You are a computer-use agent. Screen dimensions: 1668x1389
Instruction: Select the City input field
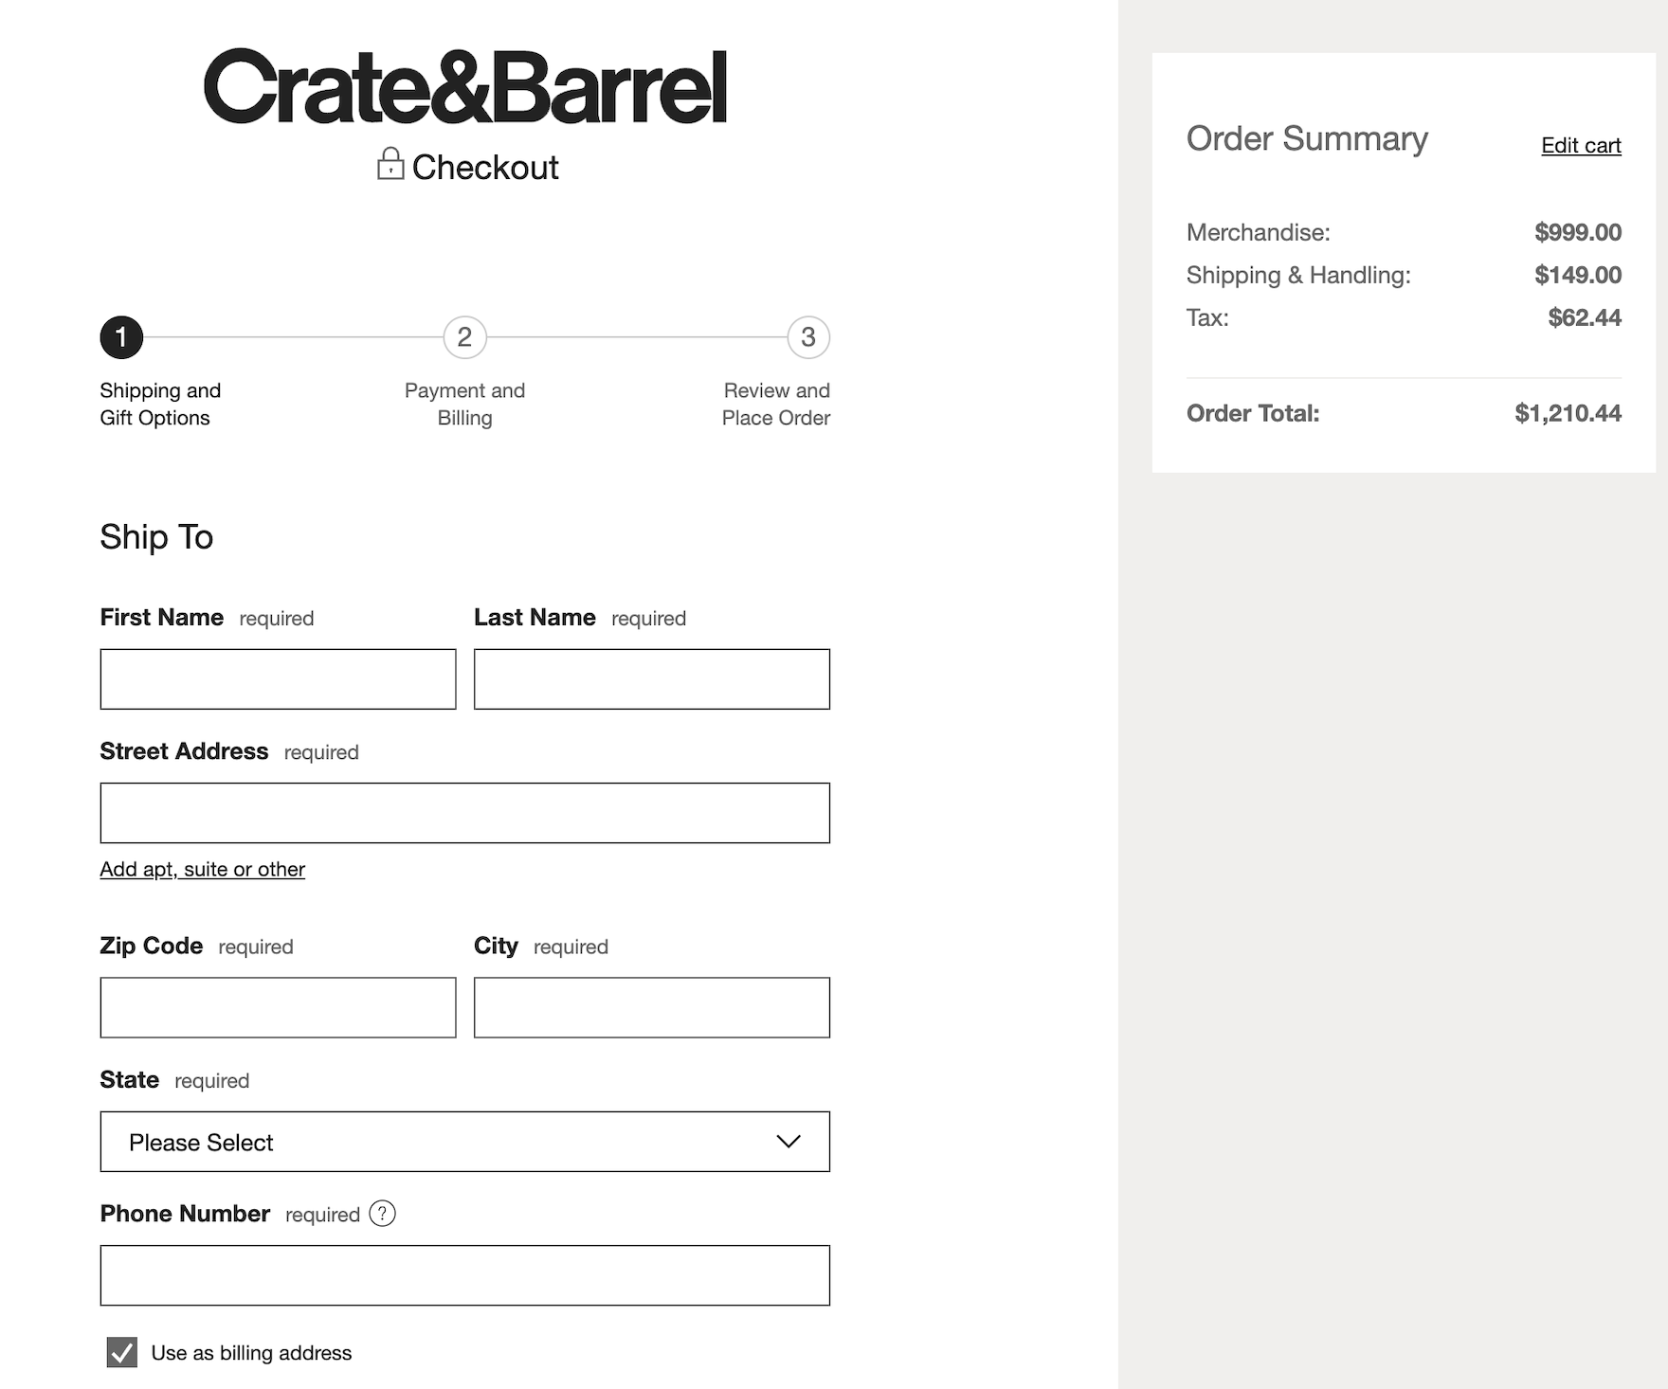click(651, 1007)
